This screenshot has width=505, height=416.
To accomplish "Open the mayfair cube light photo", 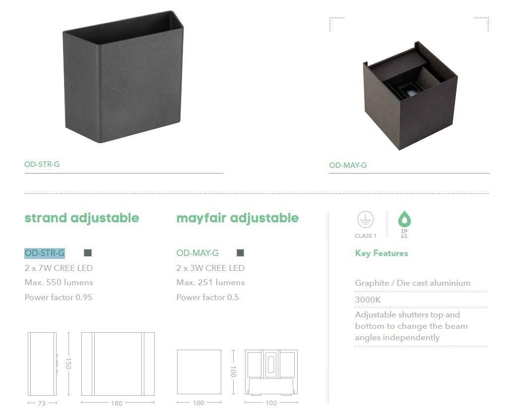I will [410, 96].
